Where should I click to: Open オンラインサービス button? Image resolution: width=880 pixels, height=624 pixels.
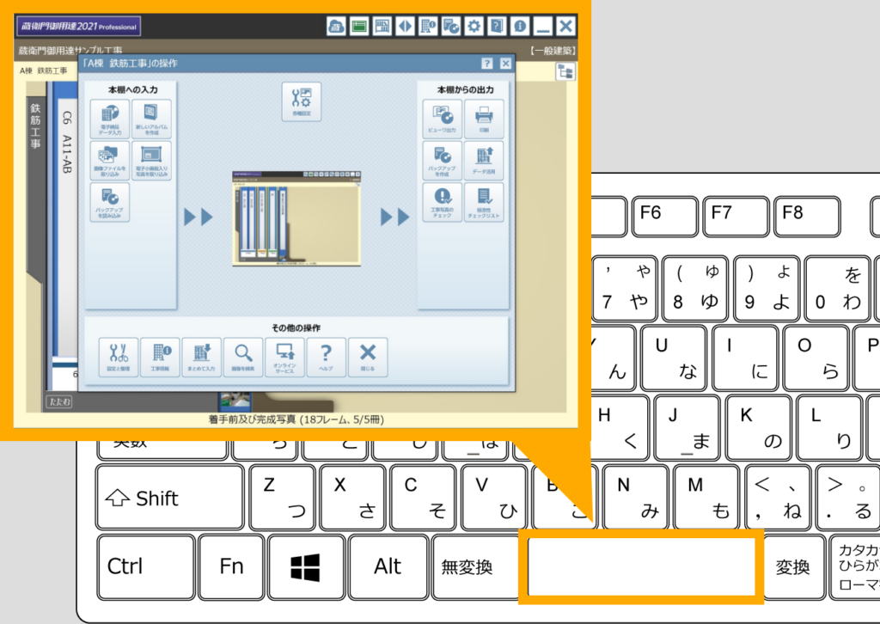pos(284,357)
